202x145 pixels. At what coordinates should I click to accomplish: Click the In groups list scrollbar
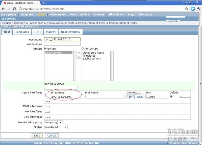point(74,66)
